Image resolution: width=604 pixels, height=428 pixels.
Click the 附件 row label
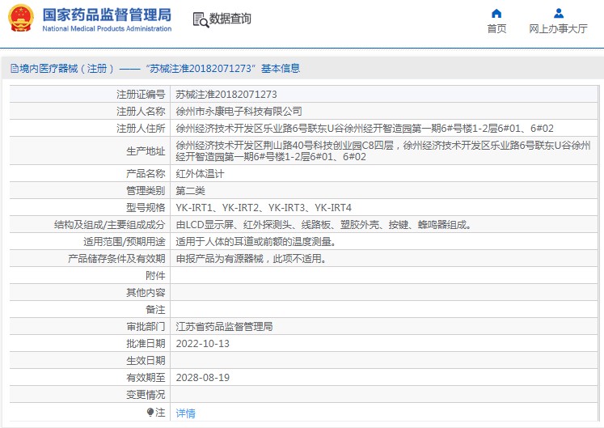click(x=155, y=276)
